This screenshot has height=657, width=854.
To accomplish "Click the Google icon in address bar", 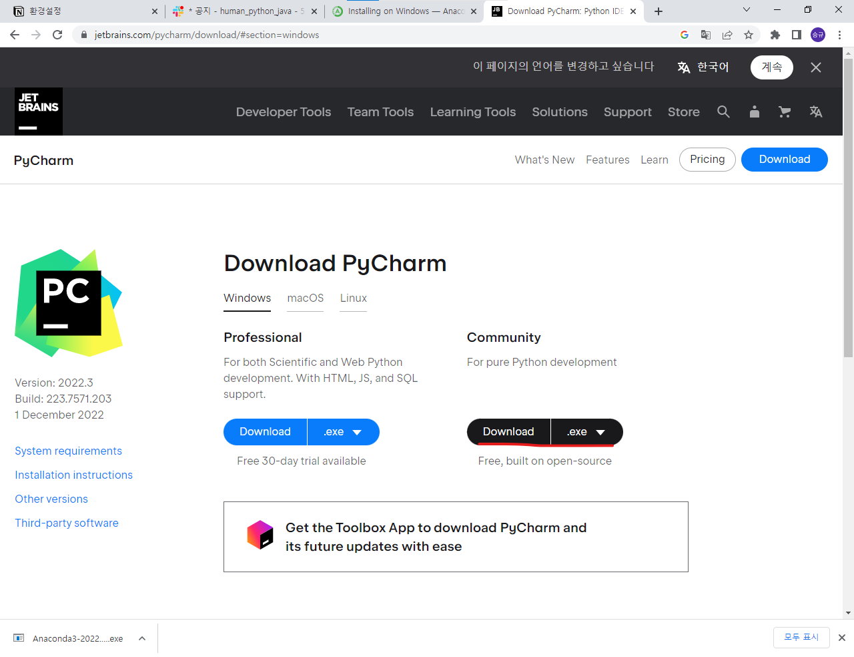I will [x=685, y=35].
